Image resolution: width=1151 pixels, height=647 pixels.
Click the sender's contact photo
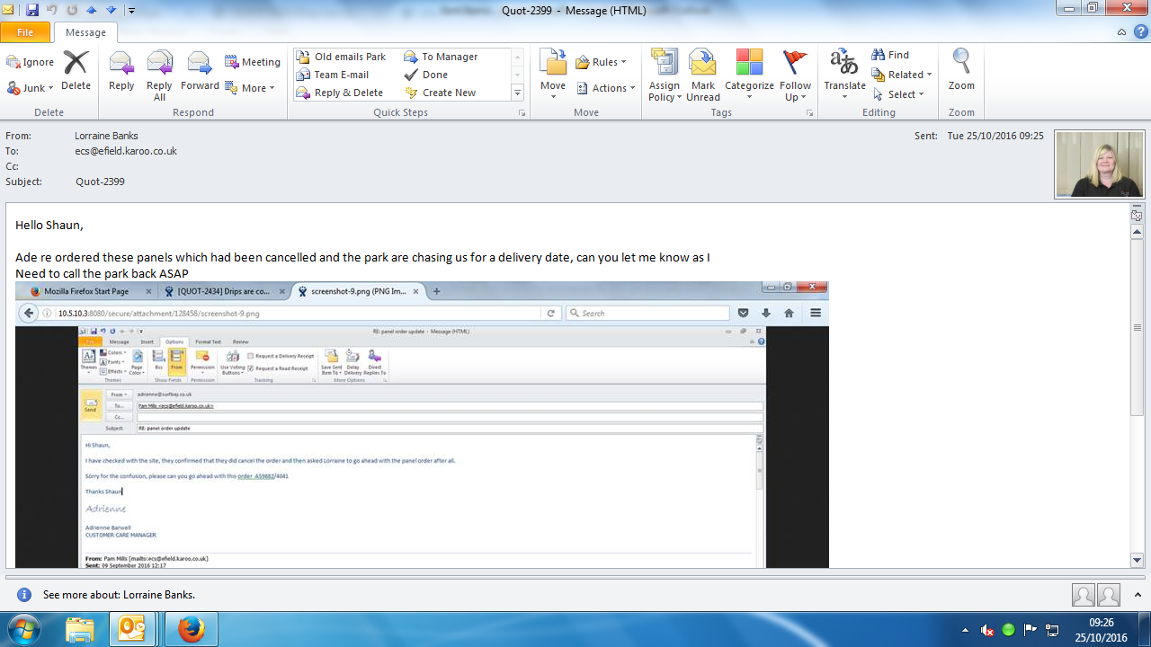(x=1099, y=164)
